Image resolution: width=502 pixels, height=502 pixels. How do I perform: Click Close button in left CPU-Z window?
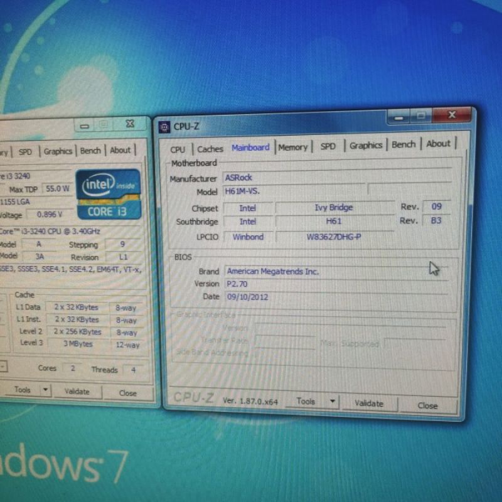(127, 393)
